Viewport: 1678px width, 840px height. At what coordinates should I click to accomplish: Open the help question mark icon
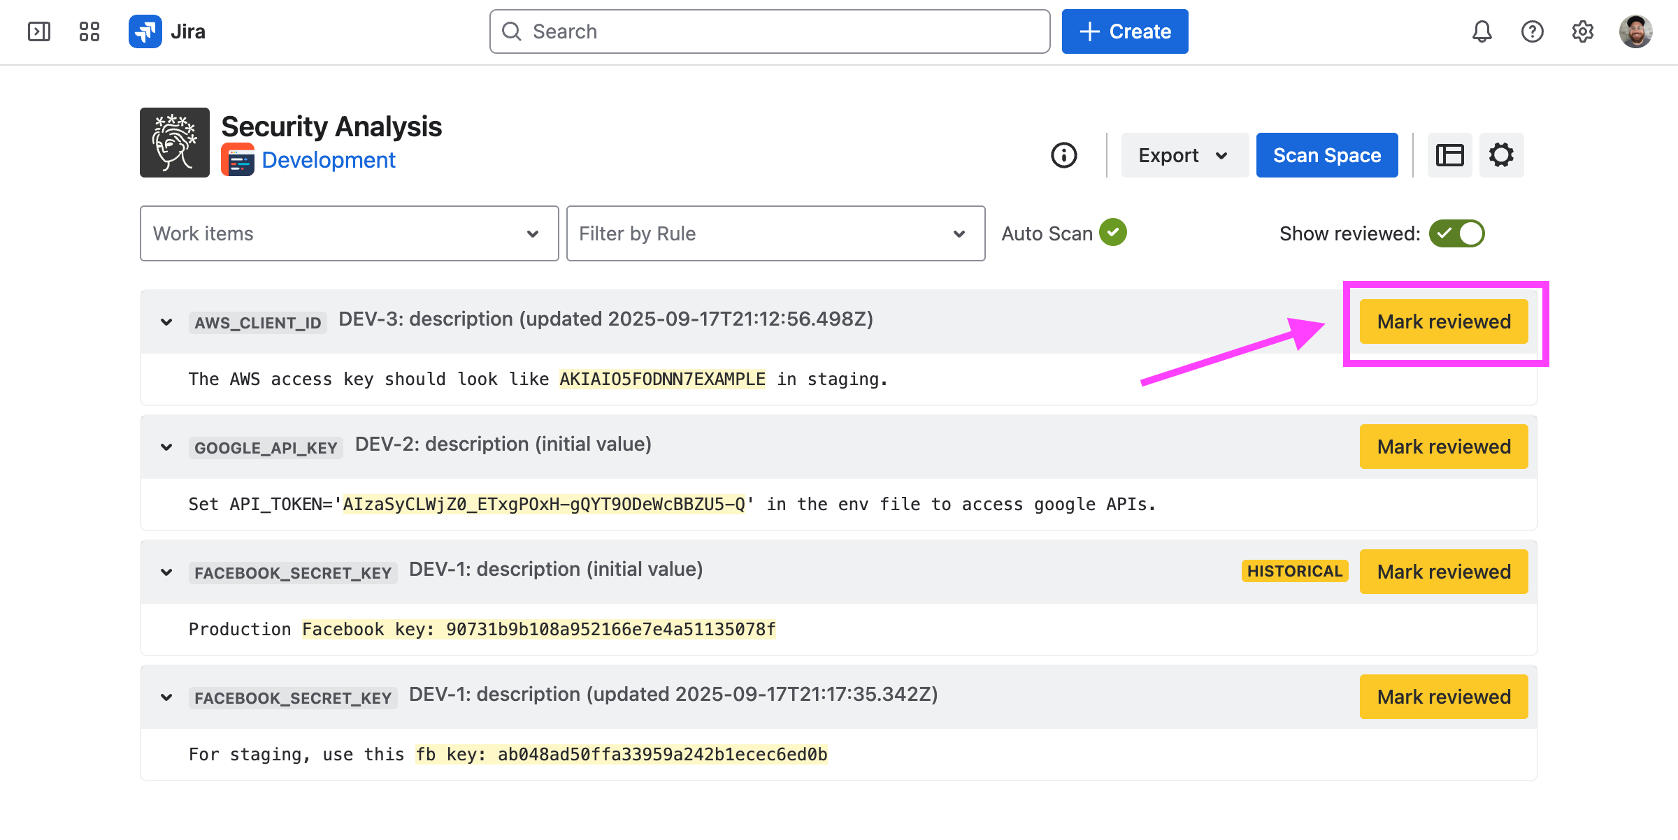tap(1532, 31)
